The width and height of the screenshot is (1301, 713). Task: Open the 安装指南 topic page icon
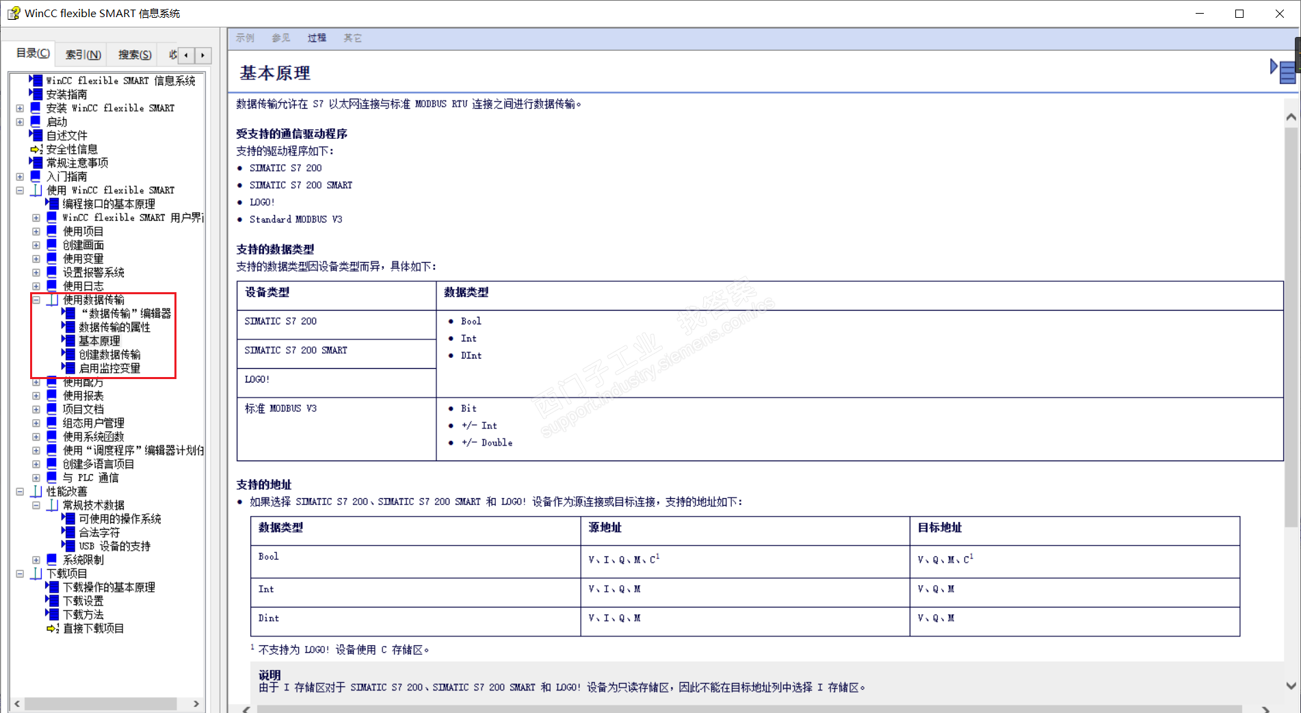click(36, 94)
